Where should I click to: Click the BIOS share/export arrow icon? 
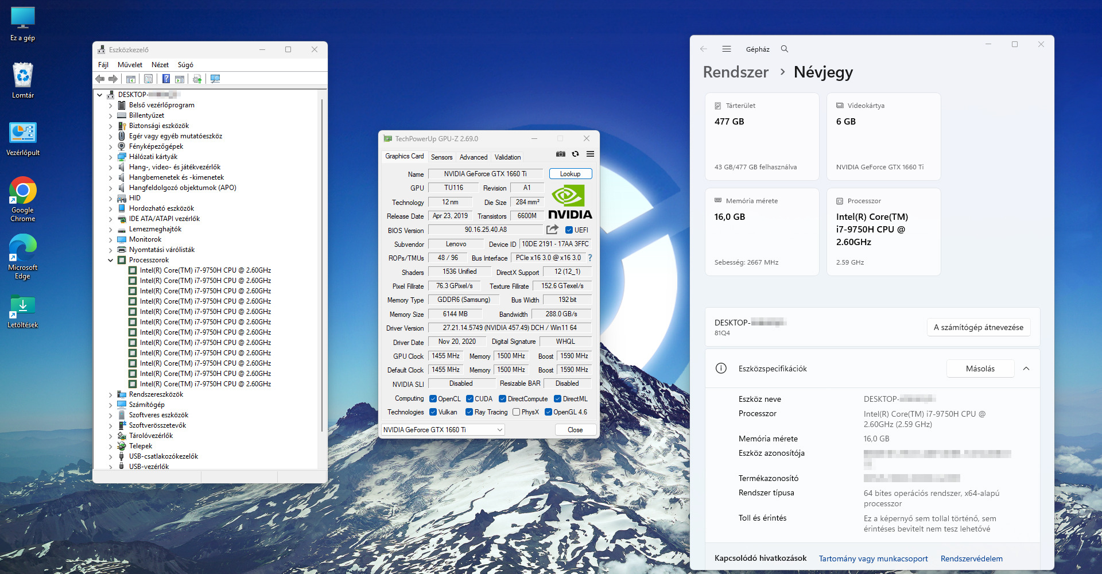[x=552, y=230]
